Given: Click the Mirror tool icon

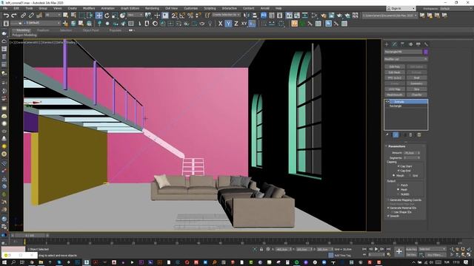Looking at the screenshot, I should pyautogui.click(x=247, y=16).
